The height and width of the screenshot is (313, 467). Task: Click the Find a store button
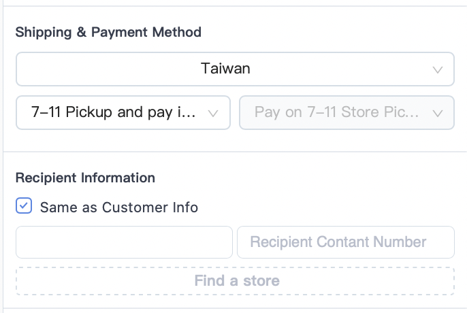click(x=235, y=281)
